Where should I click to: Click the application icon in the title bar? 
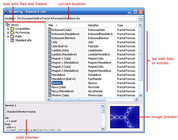[x=7, y=12]
